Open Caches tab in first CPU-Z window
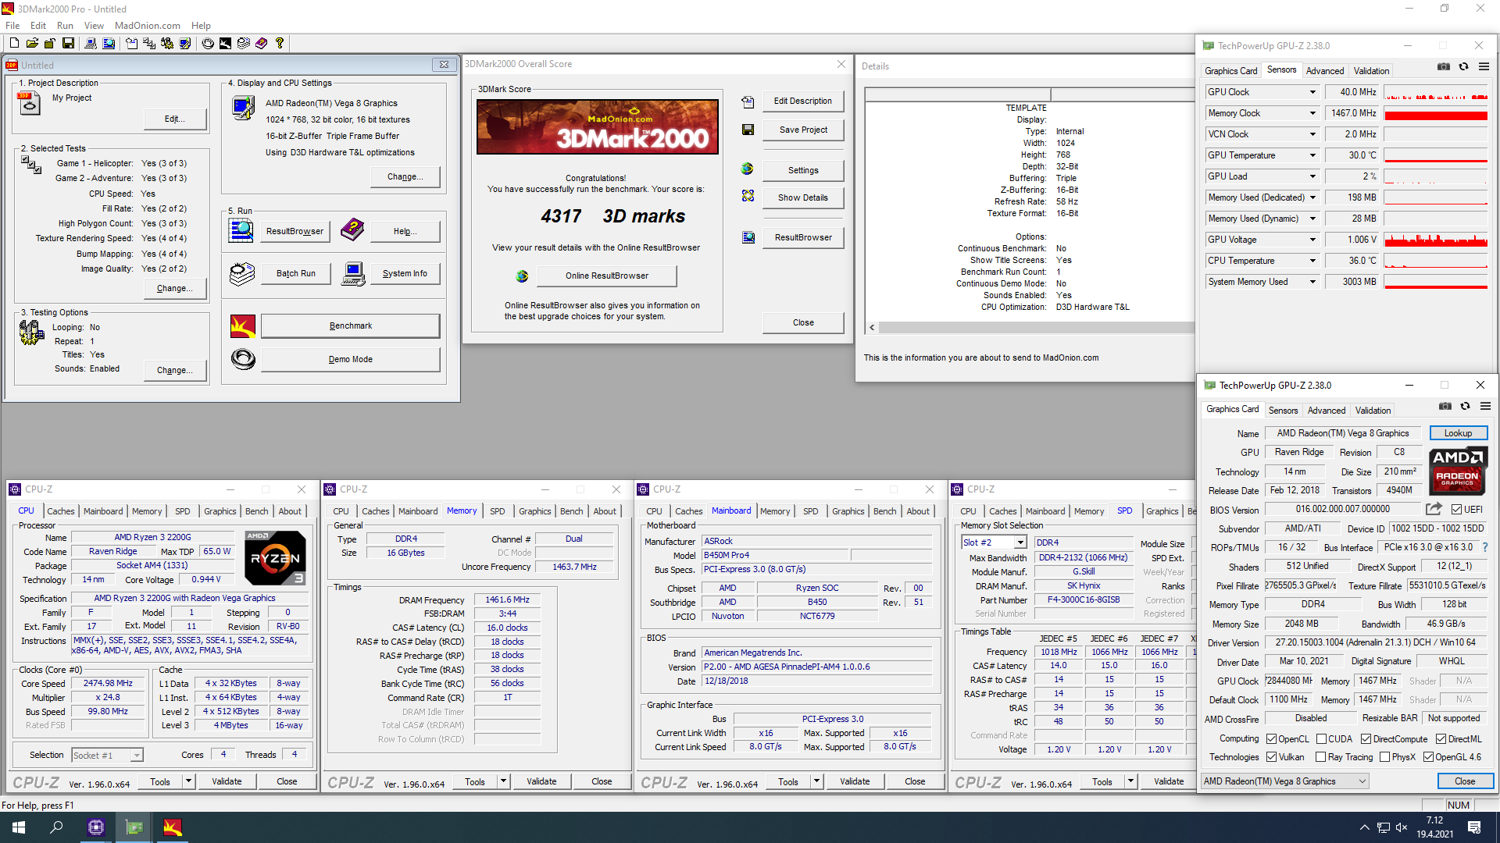The image size is (1500, 843). pos(61,511)
